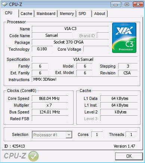This screenshot has width=145, height=163.
Task: Expand the Processor #1 selection dropdown arrow
Action: pyautogui.click(x=69, y=135)
